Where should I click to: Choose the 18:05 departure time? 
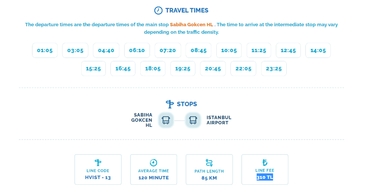point(153,68)
